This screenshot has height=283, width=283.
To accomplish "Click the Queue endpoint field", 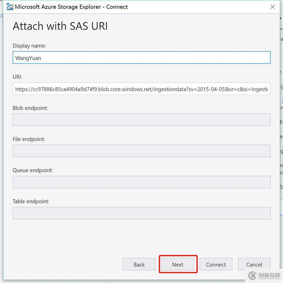I will [x=142, y=182].
